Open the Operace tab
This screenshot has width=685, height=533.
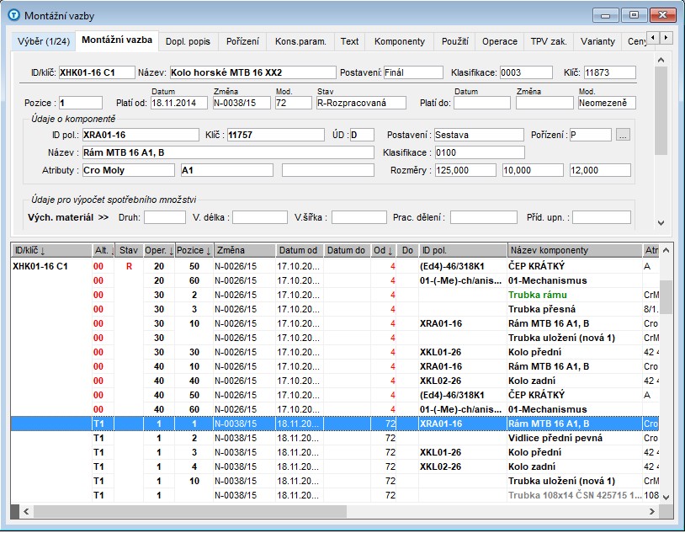tap(500, 41)
